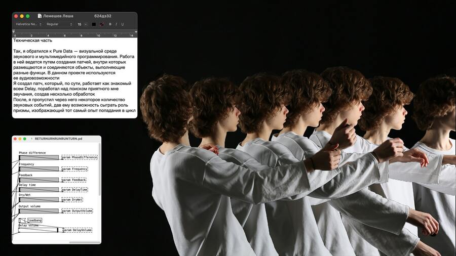
Task: Click the black text color swatch
Action: pyautogui.click(x=94, y=24)
